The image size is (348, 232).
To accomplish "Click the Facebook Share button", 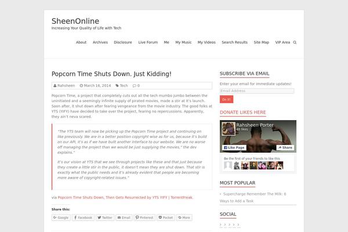I will [285, 148].
